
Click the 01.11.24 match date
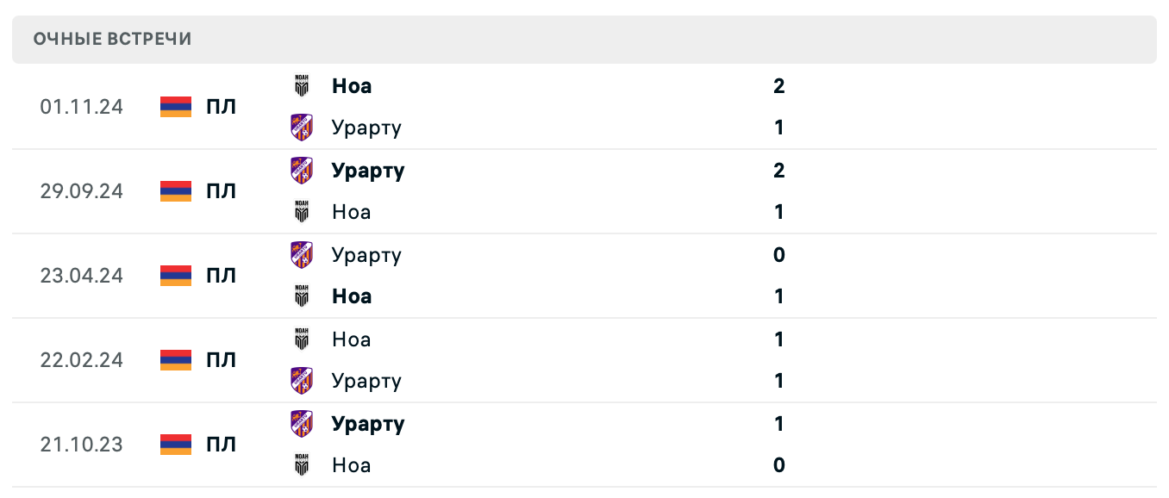click(x=81, y=107)
